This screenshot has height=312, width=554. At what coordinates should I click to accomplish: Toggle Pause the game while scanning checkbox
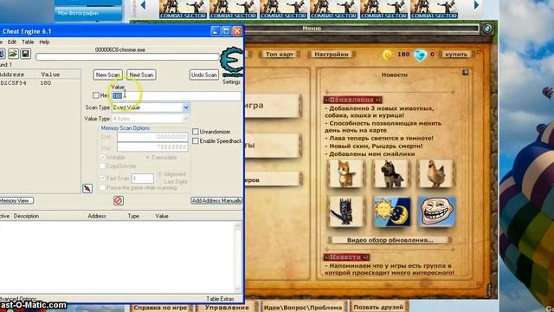[x=102, y=187]
